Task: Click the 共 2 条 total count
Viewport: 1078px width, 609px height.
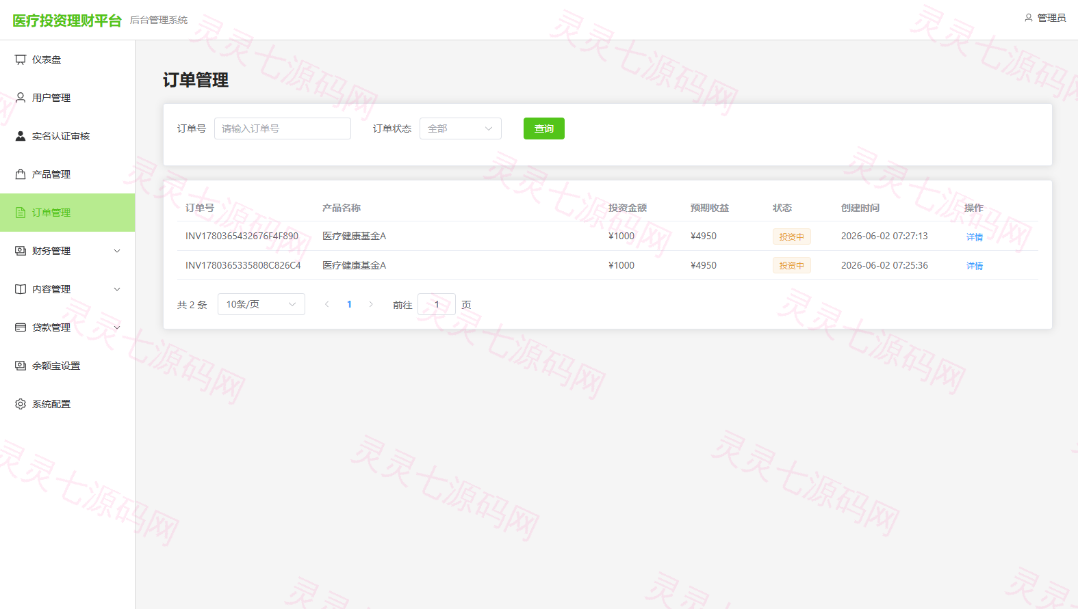Action: tap(192, 305)
